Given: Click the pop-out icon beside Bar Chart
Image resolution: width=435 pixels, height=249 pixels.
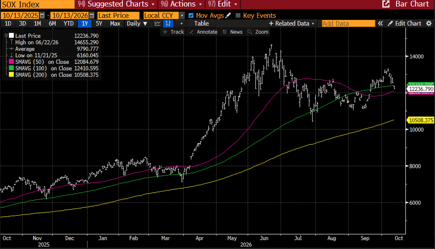Looking at the screenshot, I should [x=386, y=4].
